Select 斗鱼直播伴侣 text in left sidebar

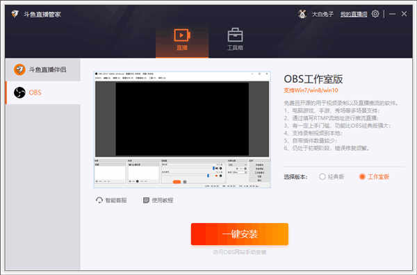47,69
